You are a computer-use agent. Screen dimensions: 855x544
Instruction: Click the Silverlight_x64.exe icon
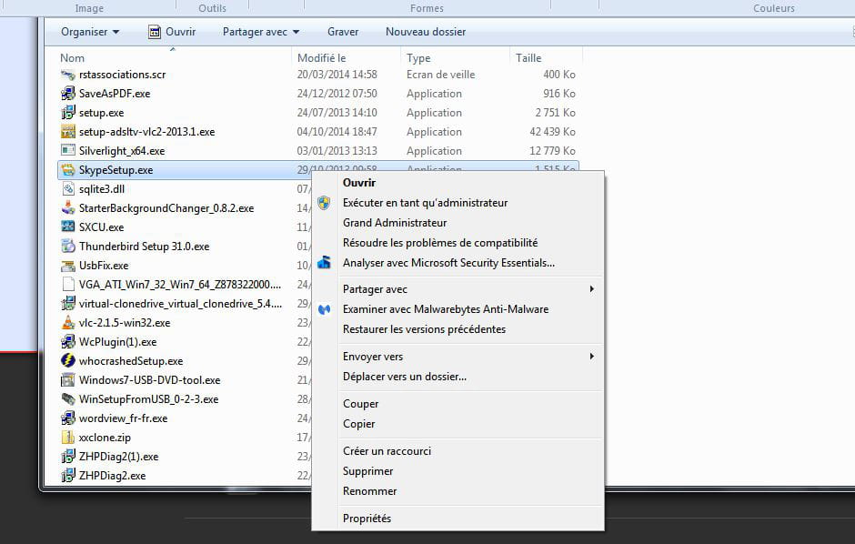tap(68, 151)
